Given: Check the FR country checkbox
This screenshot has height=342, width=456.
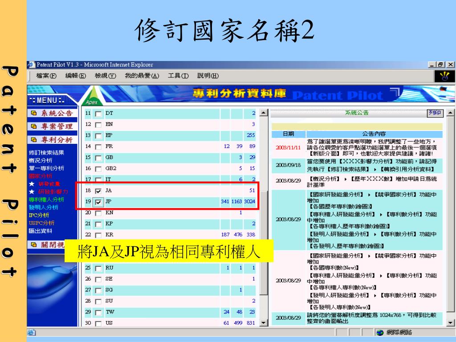Looking at the screenshot, I should click(x=98, y=147).
